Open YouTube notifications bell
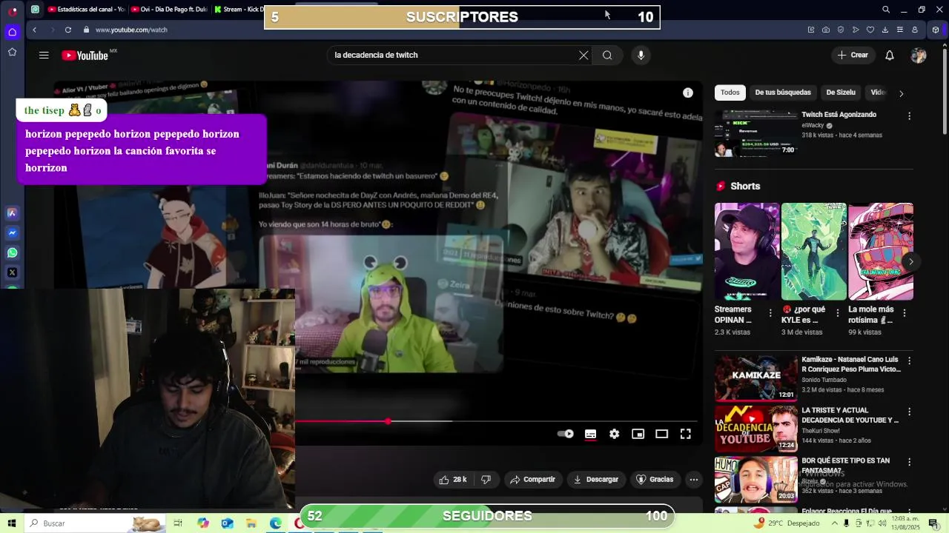This screenshot has height=533, width=949. click(890, 56)
